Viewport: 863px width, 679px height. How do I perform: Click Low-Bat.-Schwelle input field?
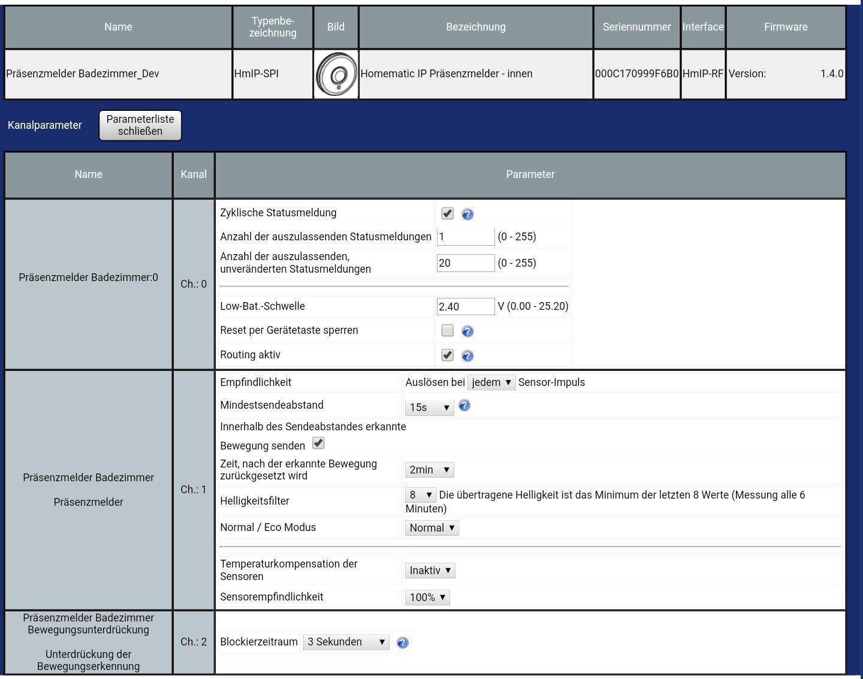point(466,306)
